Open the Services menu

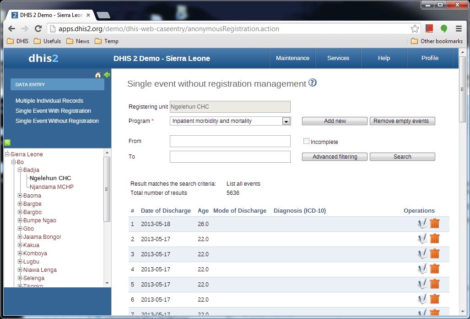338,58
